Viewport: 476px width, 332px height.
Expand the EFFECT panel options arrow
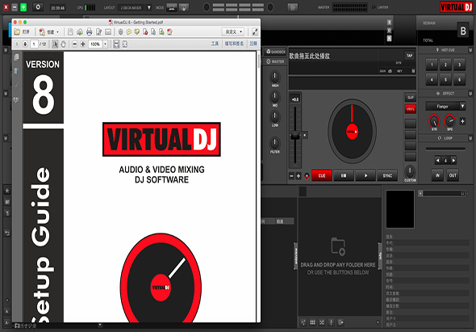(x=470, y=94)
